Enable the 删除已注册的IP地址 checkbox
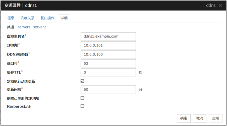The height and width of the screenshot is (126, 227). click(x=82, y=98)
